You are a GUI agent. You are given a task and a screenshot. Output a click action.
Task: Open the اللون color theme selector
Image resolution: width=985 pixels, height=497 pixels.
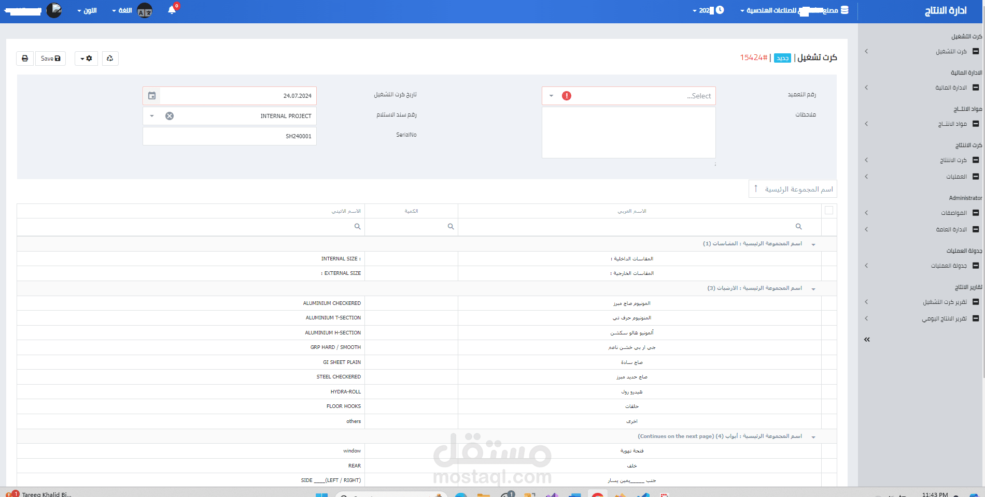pyautogui.click(x=87, y=10)
